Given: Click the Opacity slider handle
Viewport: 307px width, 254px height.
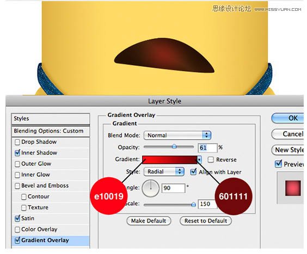Looking at the screenshot, I should [174, 146].
